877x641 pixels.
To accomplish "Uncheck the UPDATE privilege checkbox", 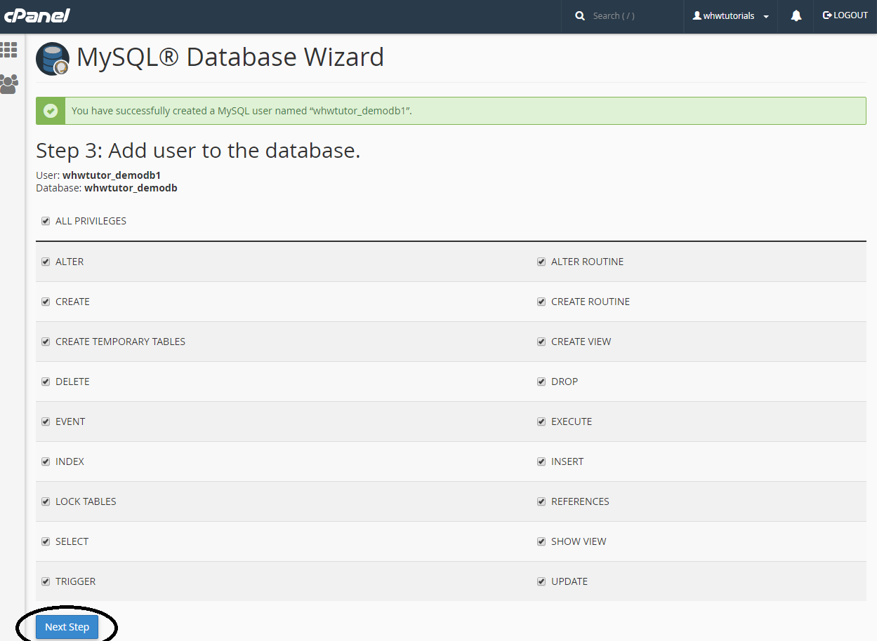I will [541, 581].
